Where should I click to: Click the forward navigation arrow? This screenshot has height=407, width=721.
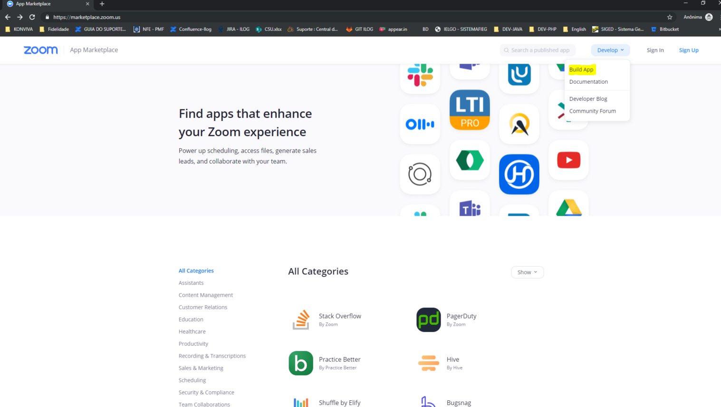(20, 17)
